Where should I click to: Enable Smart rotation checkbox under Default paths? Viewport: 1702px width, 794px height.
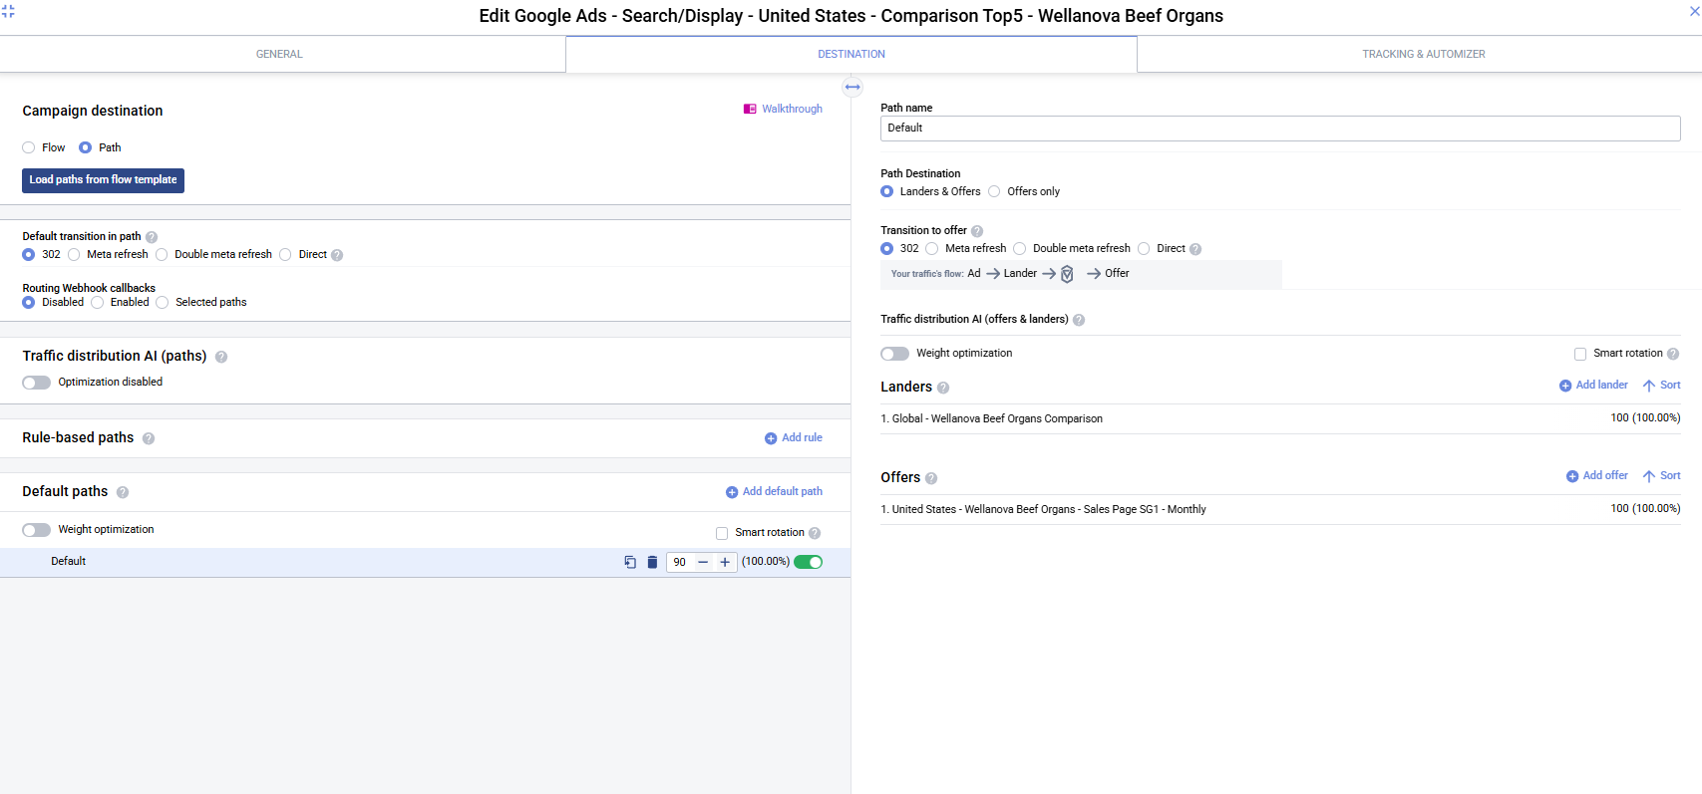[722, 533]
